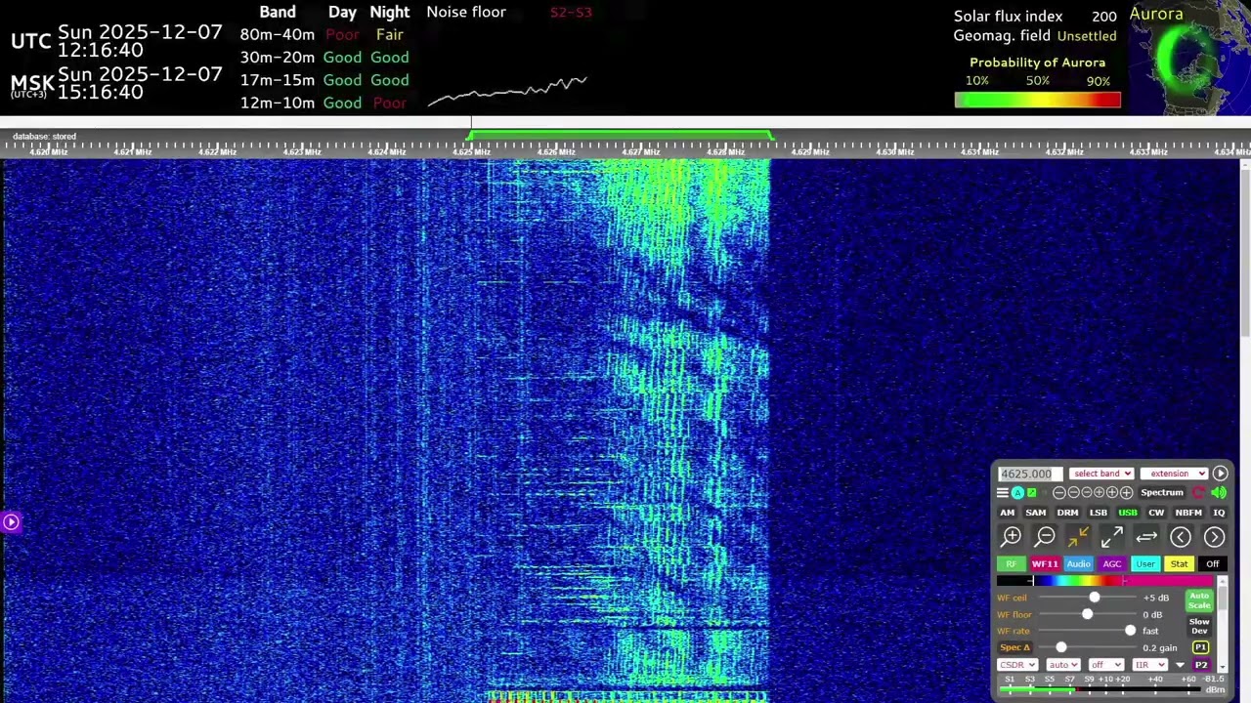This screenshot has height=703, width=1251.
Task: Zoom in with the magnifier plus icon
Action: 1012,537
